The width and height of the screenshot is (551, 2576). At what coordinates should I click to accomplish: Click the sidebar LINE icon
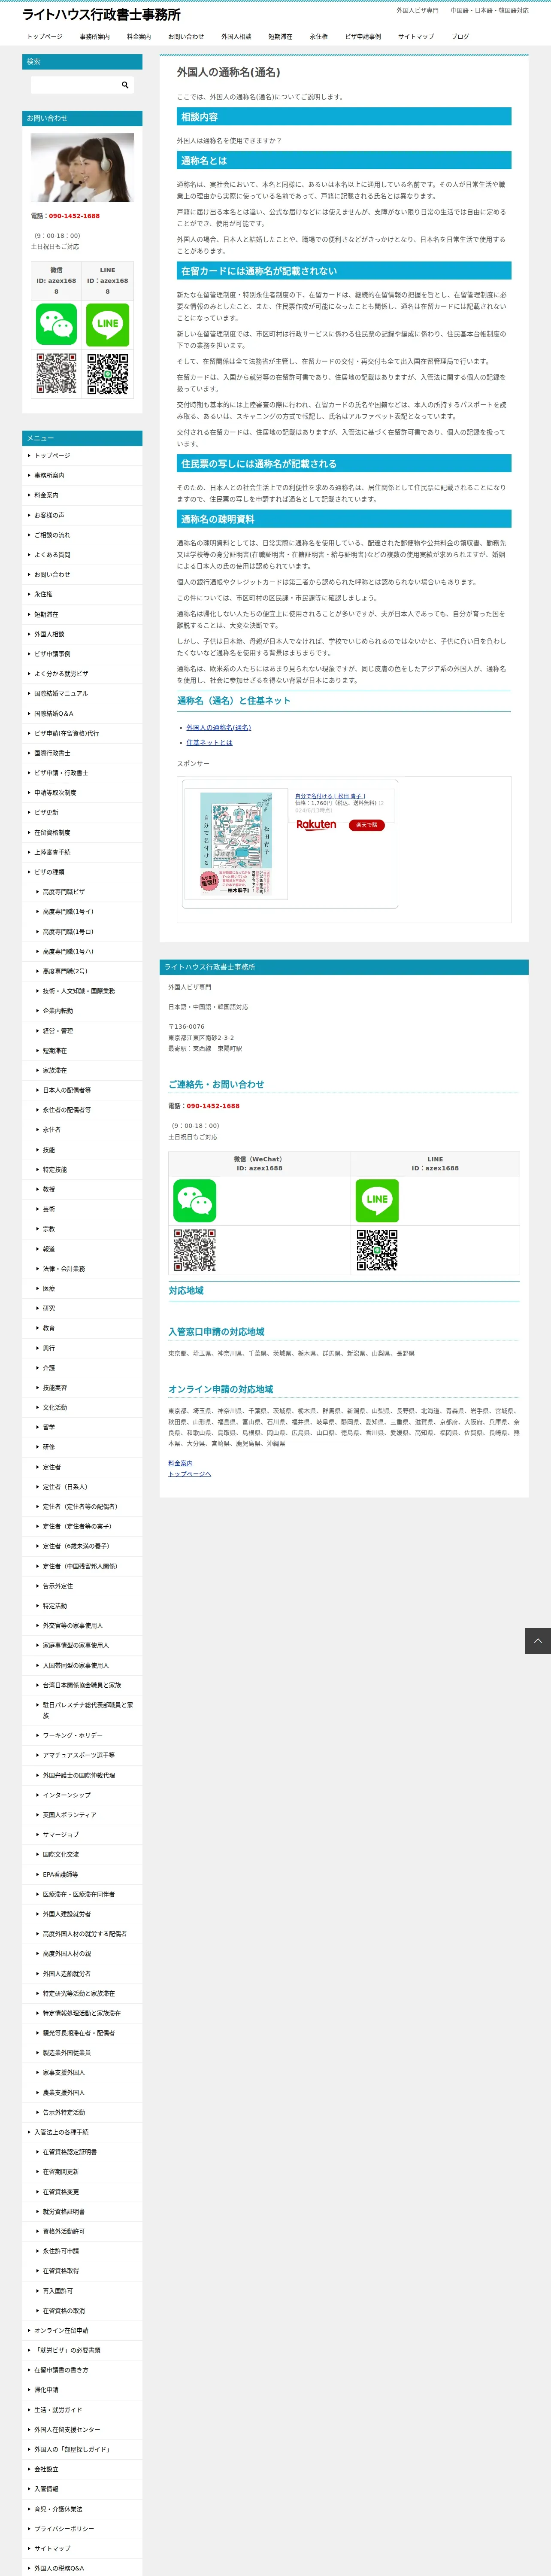point(107,324)
